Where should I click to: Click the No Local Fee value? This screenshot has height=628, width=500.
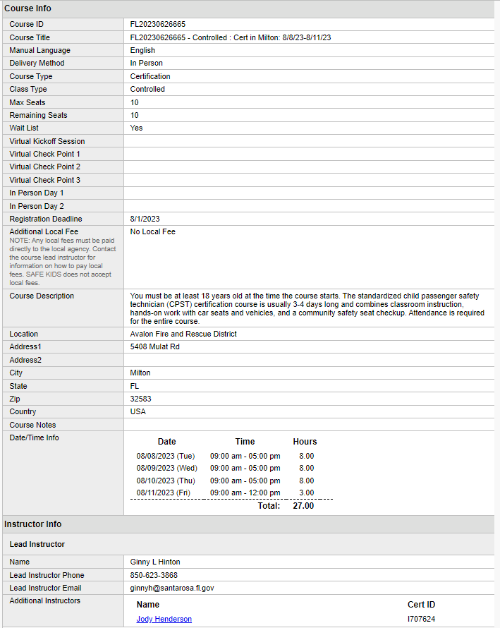(x=152, y=231)
